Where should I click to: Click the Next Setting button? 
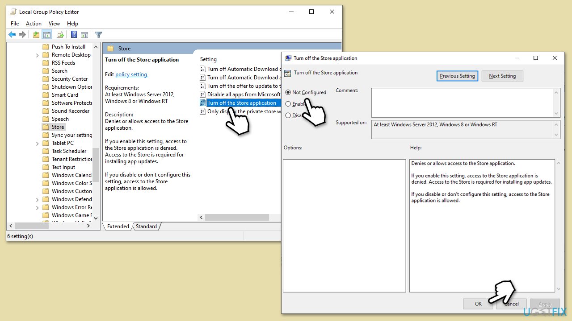(x=502, y=76)
